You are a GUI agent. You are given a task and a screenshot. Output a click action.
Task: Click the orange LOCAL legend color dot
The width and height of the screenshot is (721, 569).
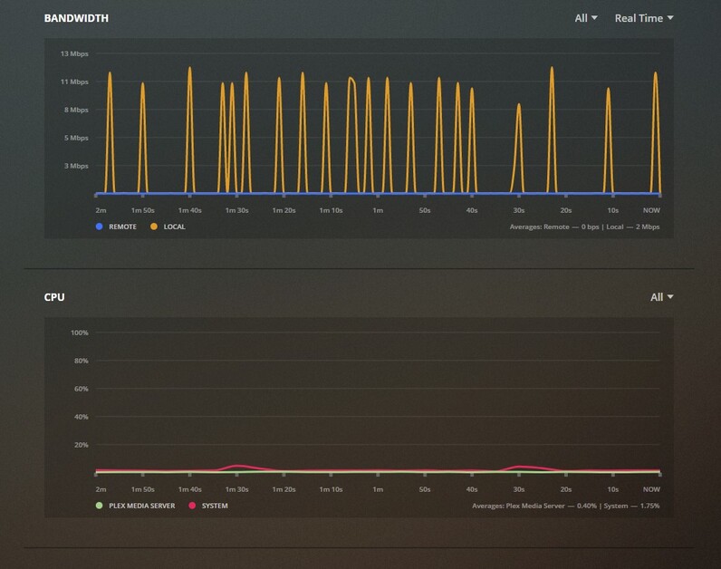click(154, 227)
